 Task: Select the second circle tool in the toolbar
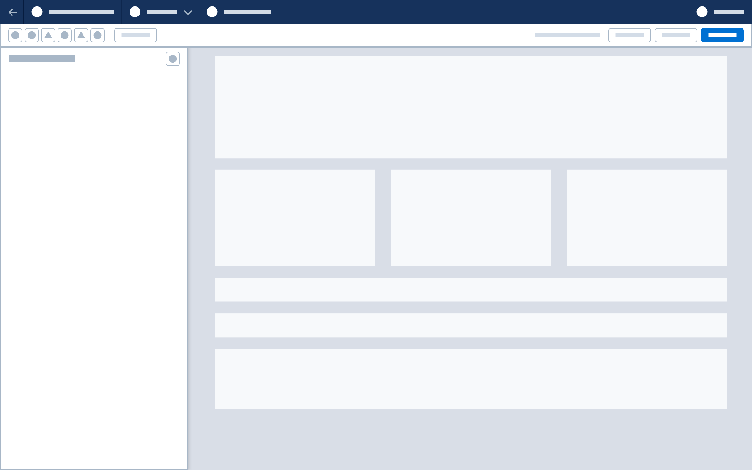[x=32, y=35]
